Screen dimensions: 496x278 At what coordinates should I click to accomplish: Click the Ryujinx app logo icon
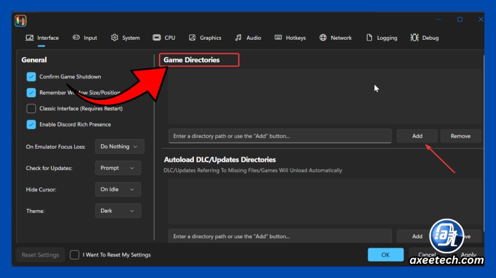tap(20, 21)
